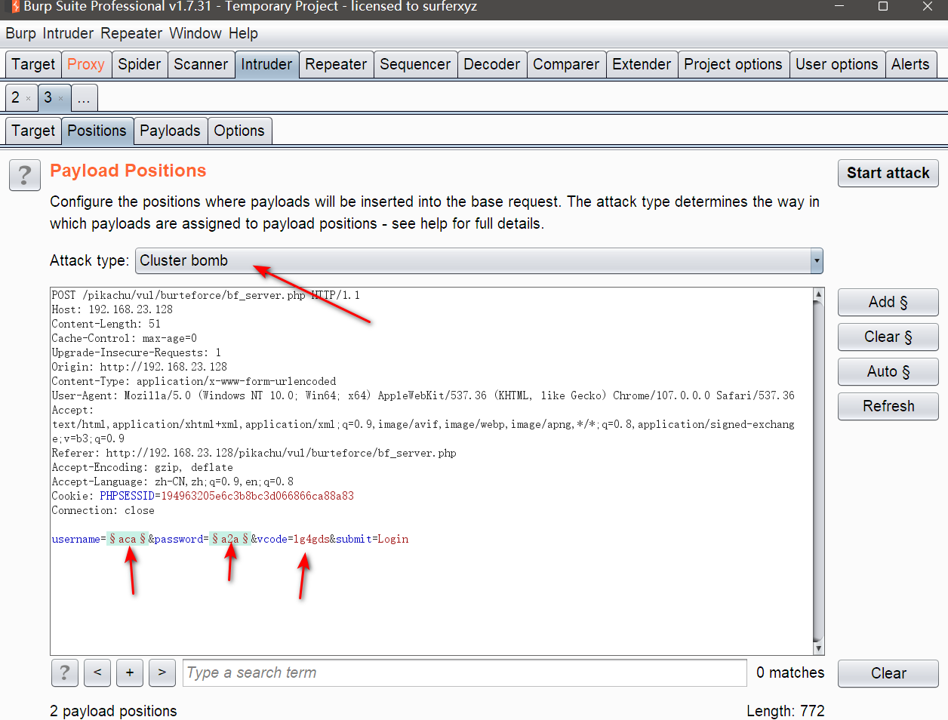Open new Intruder tab with ellipsis
The image size is (948, 720).
pos(84,98)
